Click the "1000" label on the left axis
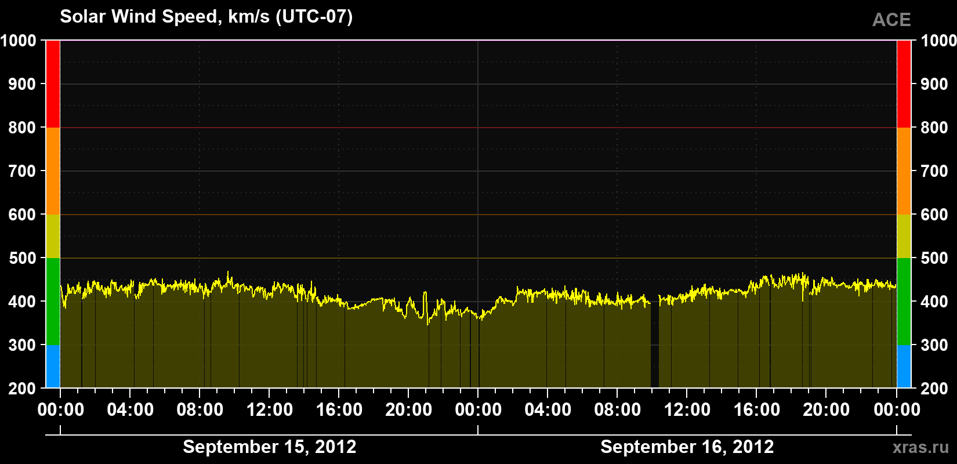 pyautogui.click(x=19, y=41)
